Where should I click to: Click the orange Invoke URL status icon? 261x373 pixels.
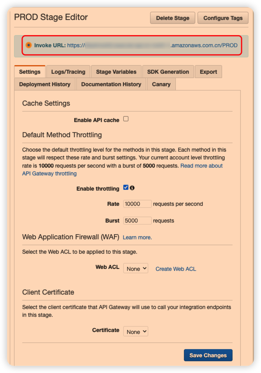28,45
